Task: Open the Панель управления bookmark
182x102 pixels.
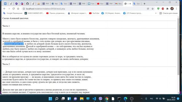Action: click(56, 13)
